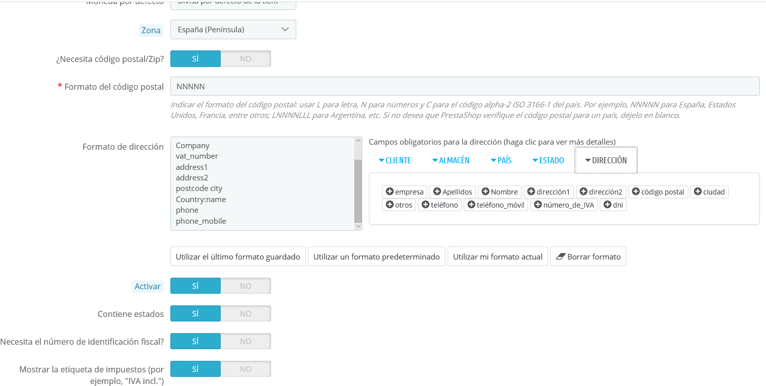This screenshot has width=766, height=386.
Task: Click the Borrar formato button
Action: click(588, 256)
